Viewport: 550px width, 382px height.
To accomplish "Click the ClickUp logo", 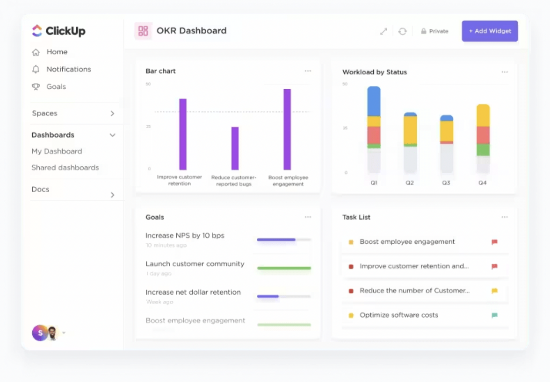I will (58, 31).
